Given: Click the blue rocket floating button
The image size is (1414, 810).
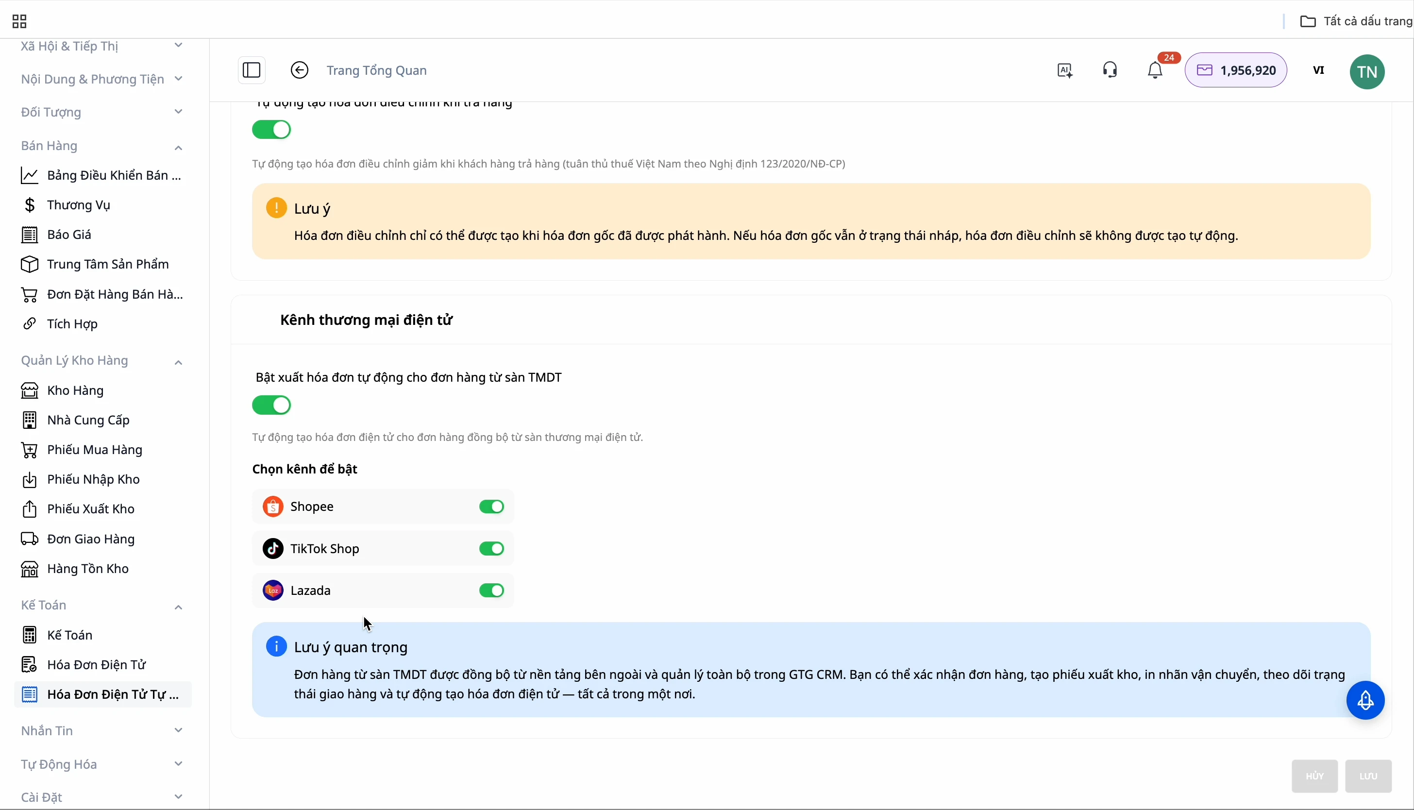Looking at the screenshot, I should click(x=1365, y=700).
